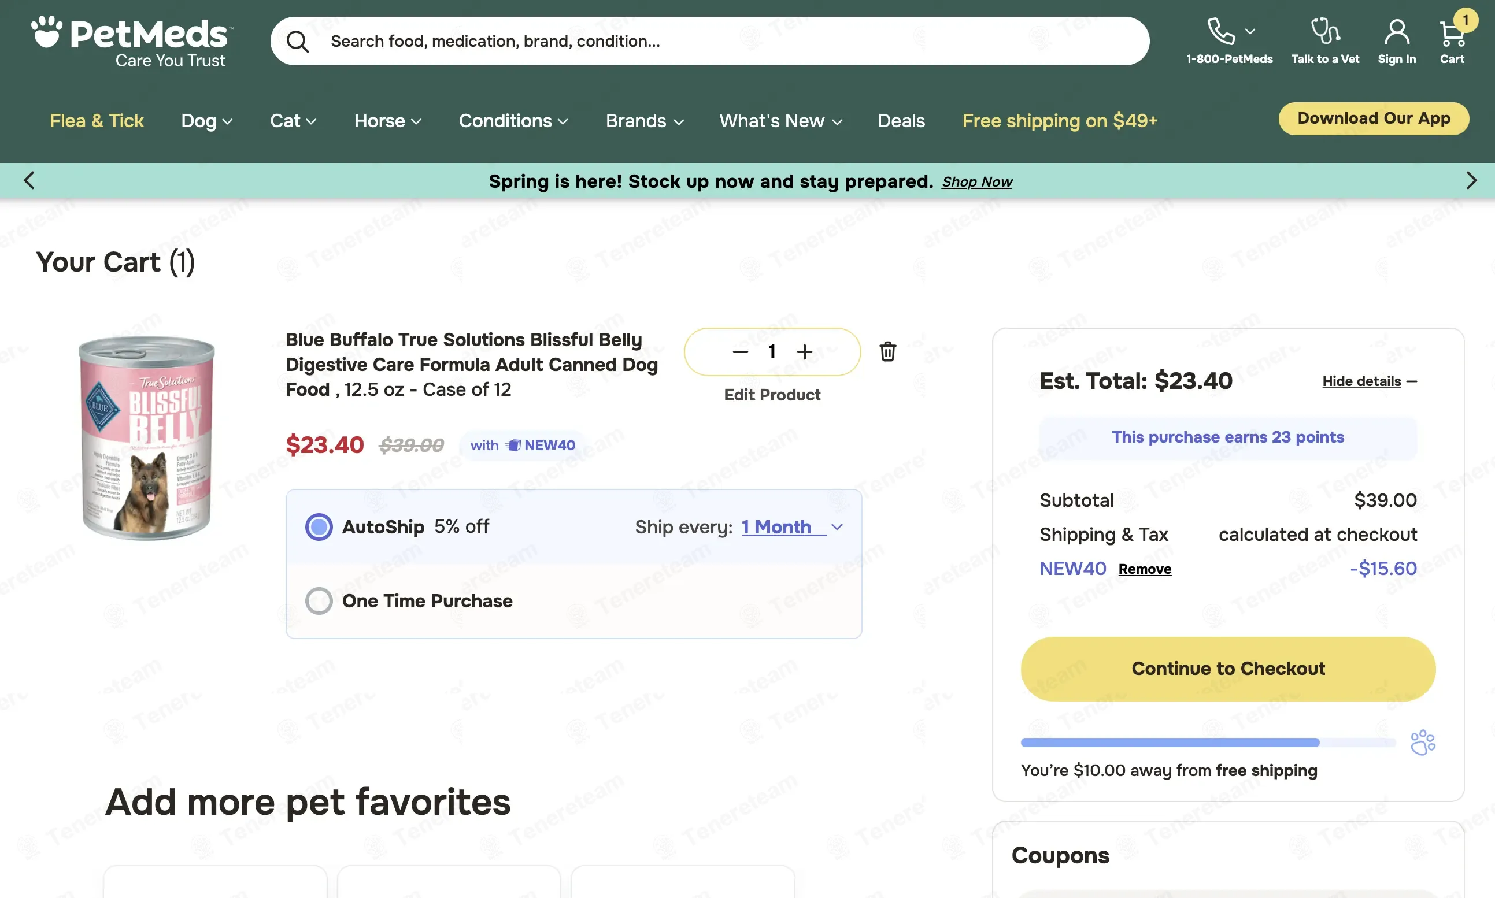Click Continue to Checkout button

(x=1228, y=669)
